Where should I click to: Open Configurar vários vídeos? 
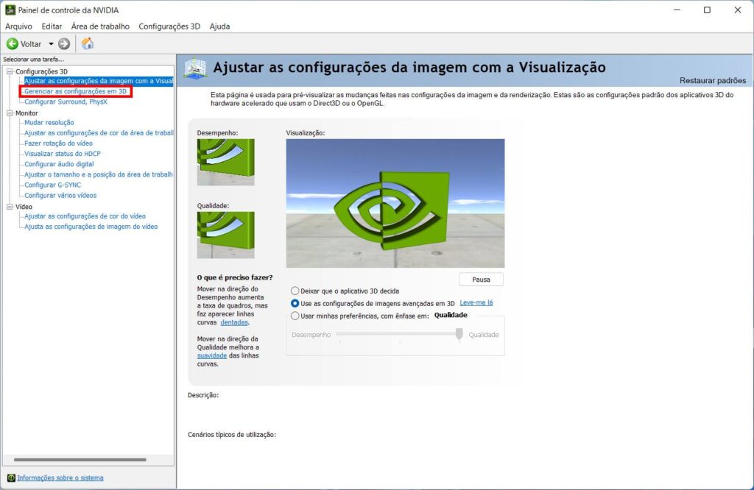(60, 196)
